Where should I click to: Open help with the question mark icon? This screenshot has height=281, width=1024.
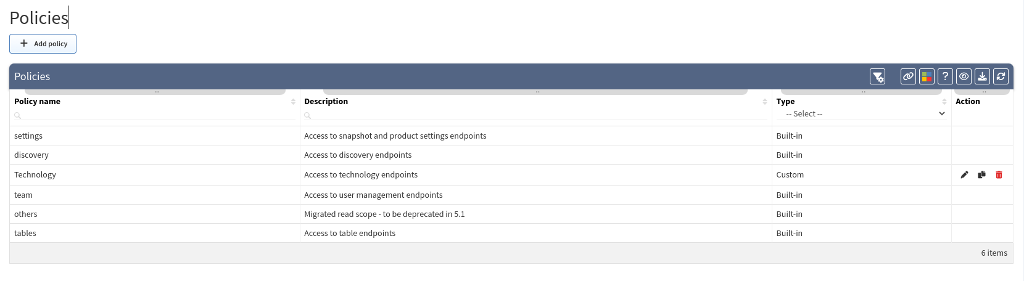tap(945, 76)
